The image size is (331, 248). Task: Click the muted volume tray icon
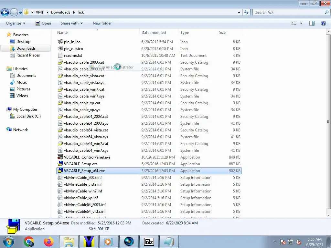298,242
